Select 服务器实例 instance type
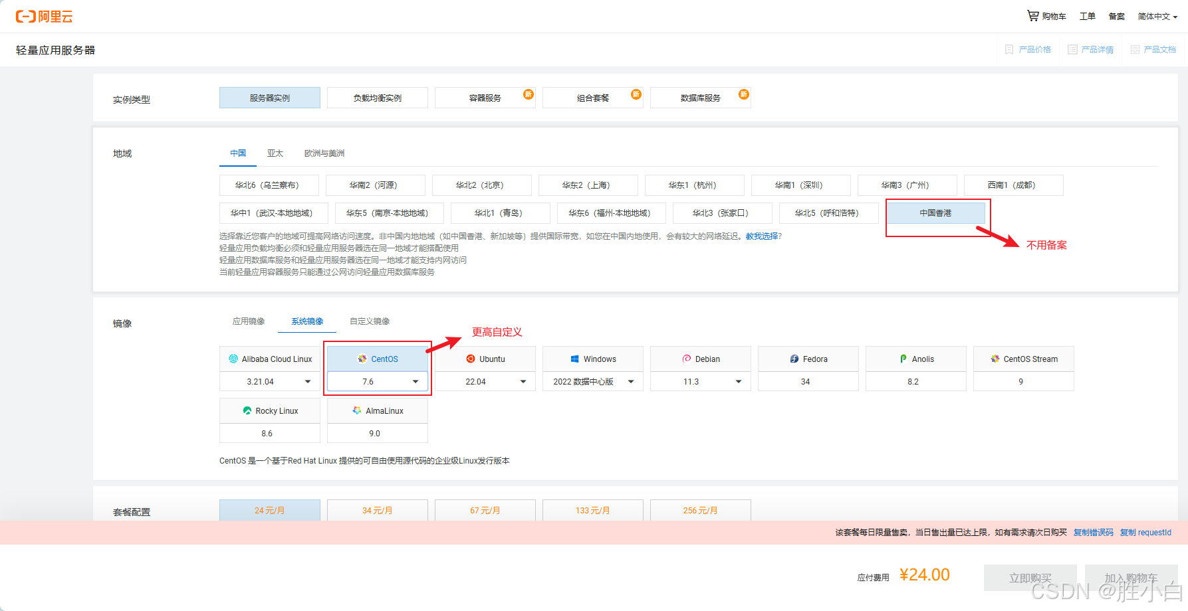 click(x=270, y=98)
